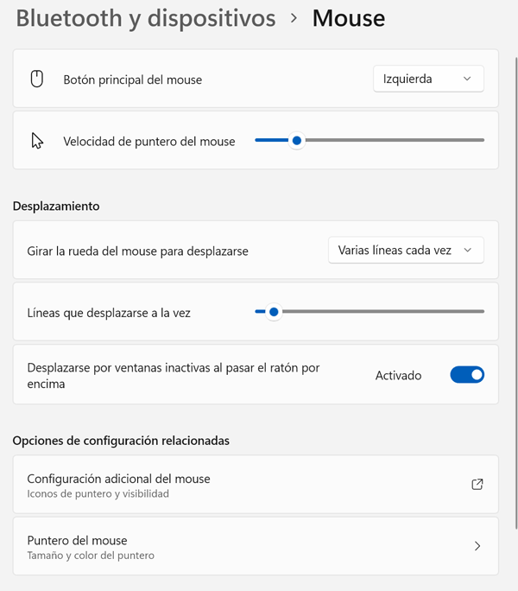Click the Girar la rueda del mouse label
518x591 pixels.
(x=138, y=251)
